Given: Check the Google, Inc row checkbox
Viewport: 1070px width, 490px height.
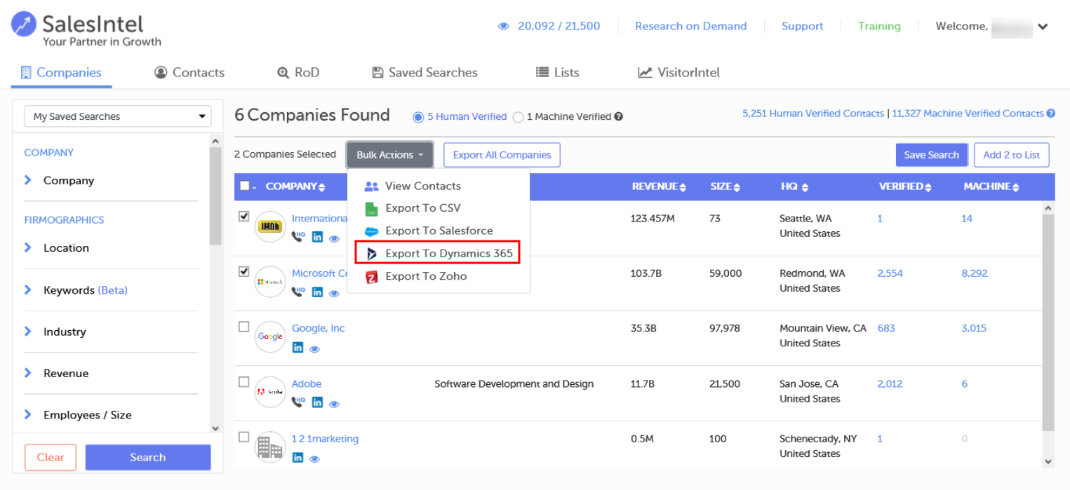Looking at the screenshot, I should [244, 327].
